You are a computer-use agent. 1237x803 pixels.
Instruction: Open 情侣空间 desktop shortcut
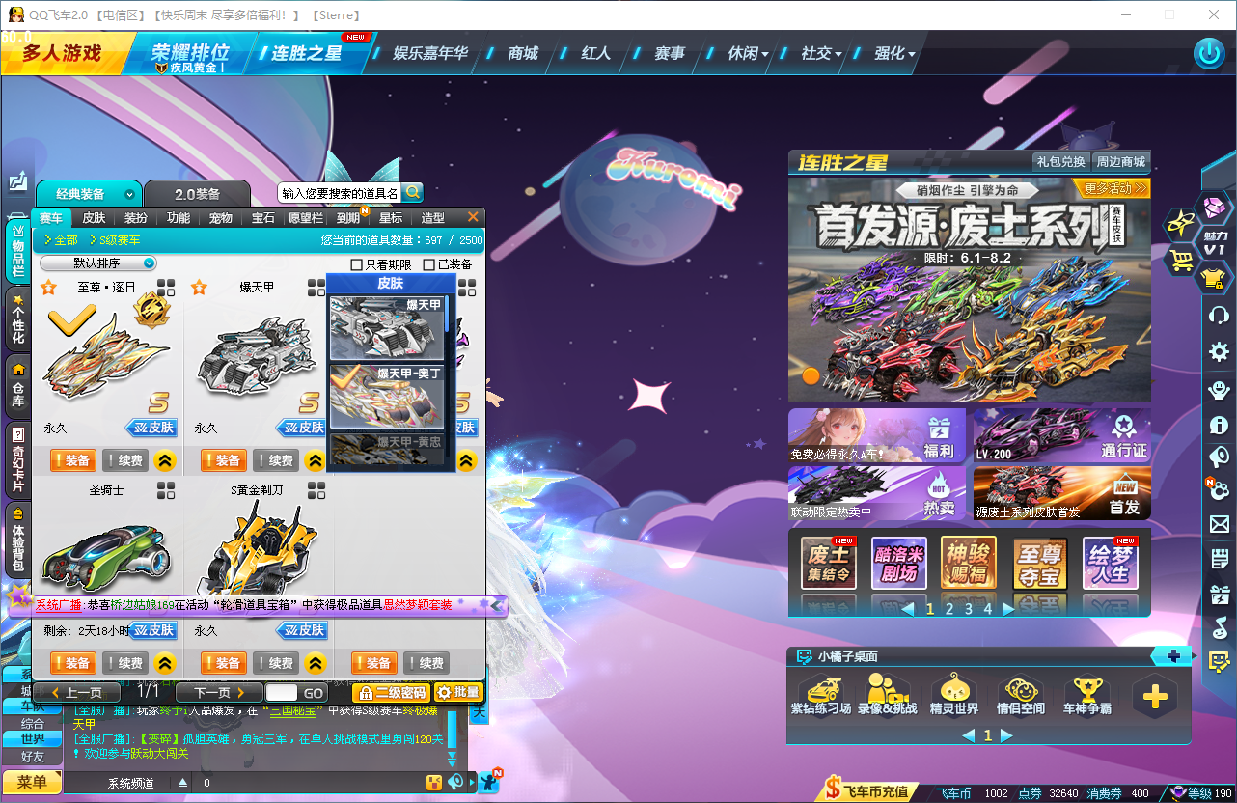[1020, 697]
